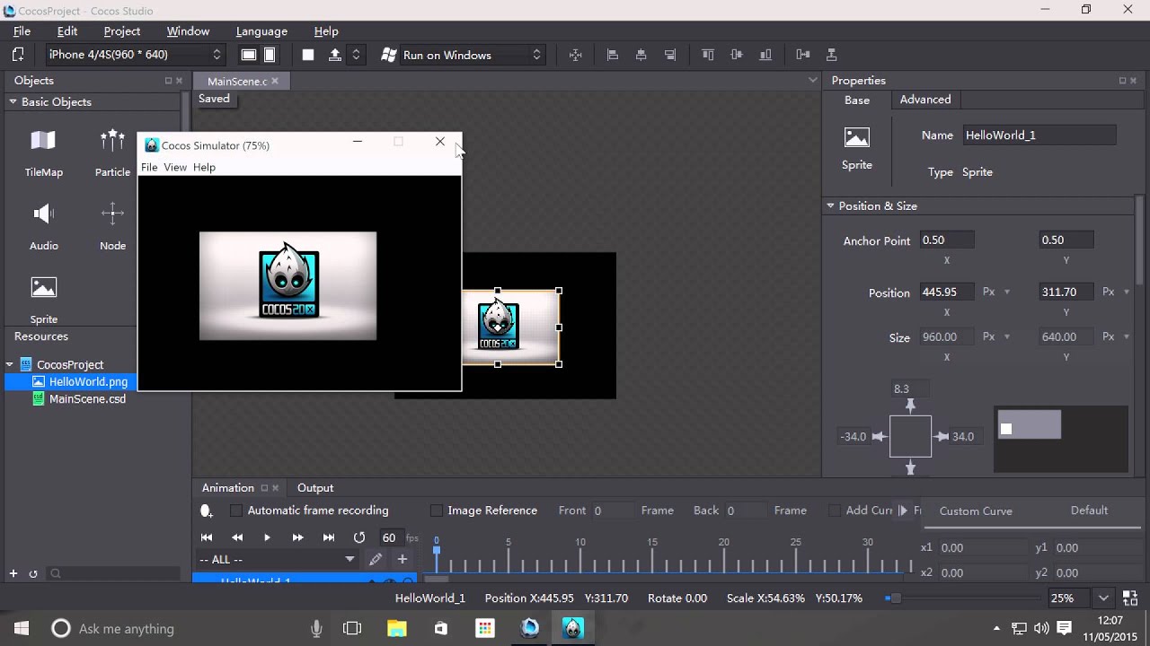
Task: Select the TileMap object
Action: coord(43,153)
